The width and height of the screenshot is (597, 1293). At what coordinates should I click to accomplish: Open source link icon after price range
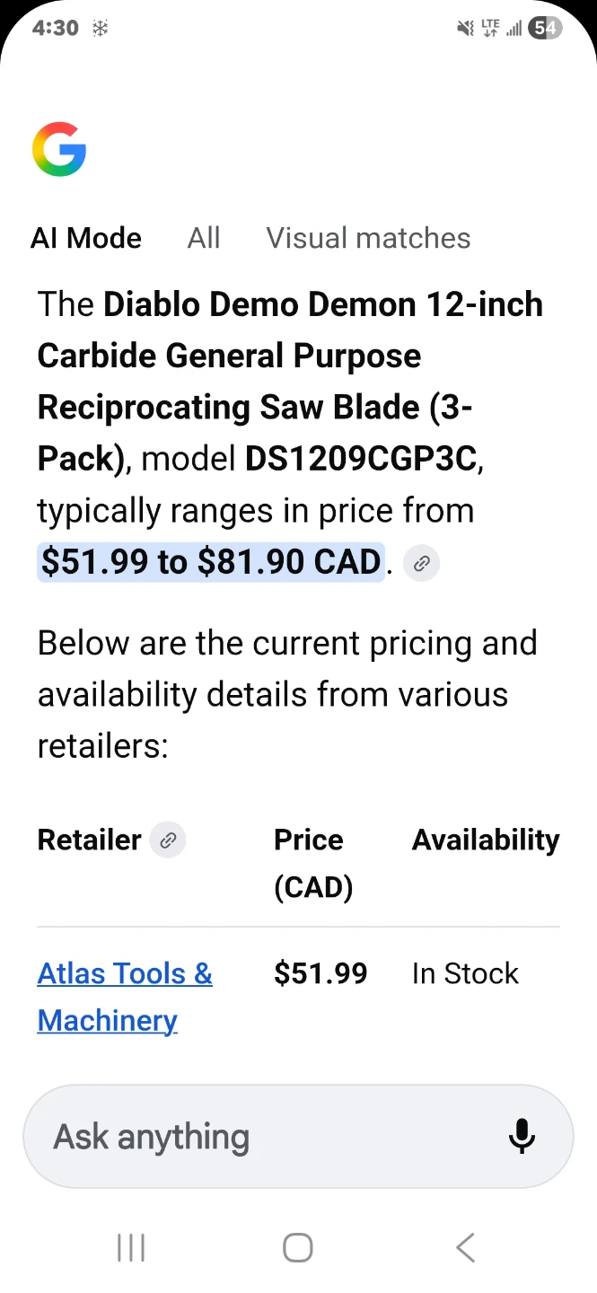(x=422, y=564)
